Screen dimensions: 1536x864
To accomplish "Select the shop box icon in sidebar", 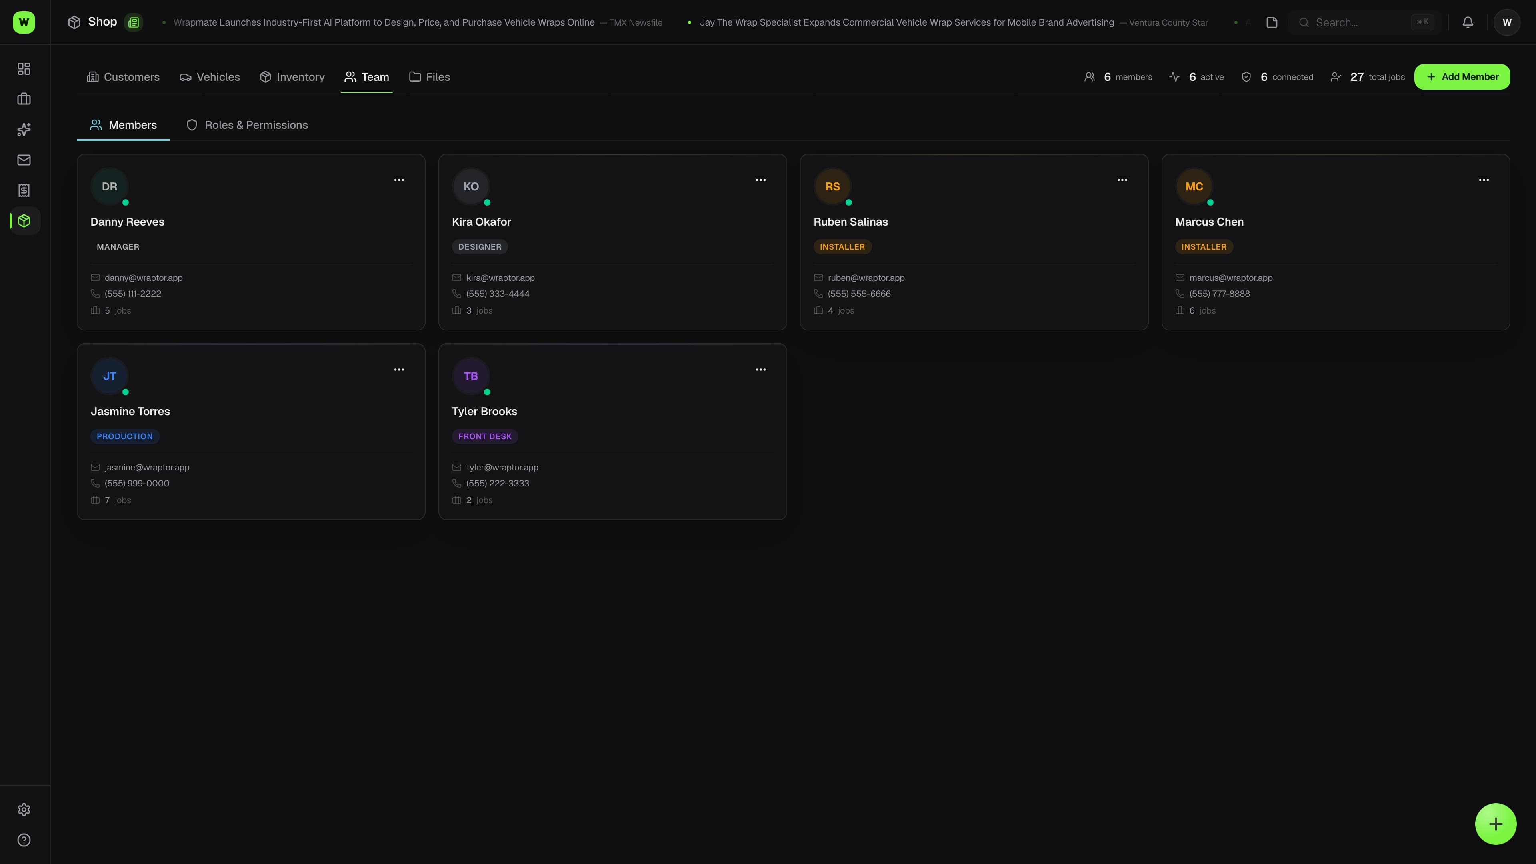I will click(24, 221).
